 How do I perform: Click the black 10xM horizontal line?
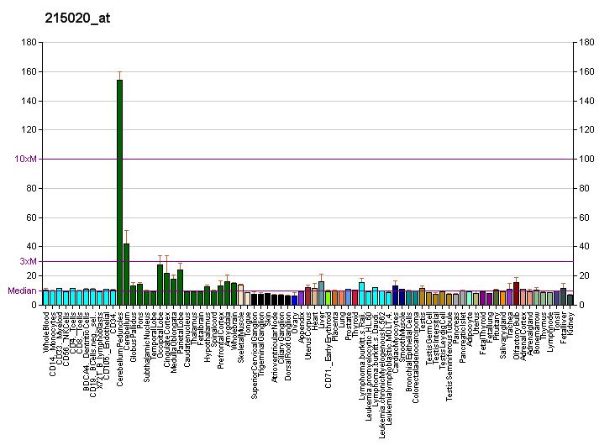pos(336,159)
